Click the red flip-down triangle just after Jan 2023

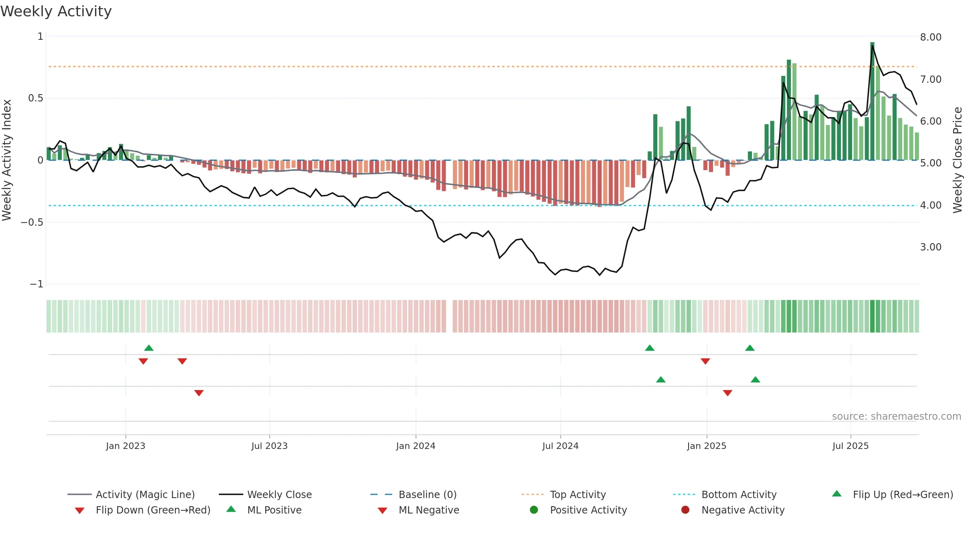(143, 361)
